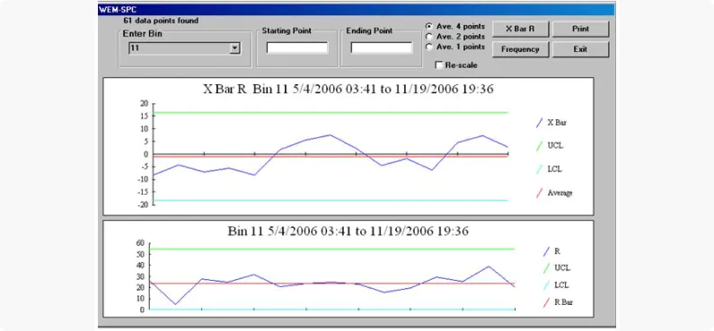Click the Ending Point label
Screen dimensions: 714x331
(x=369, y=30)
